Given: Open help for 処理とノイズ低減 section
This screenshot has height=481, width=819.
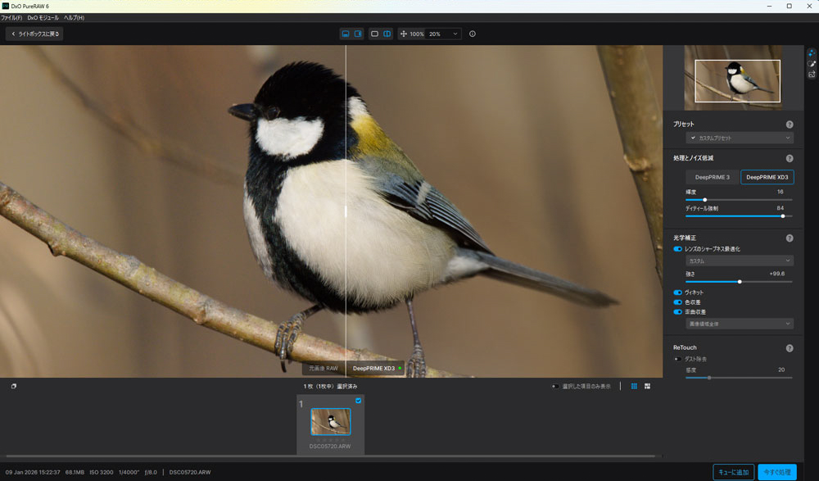Looking at the screenshot, I should 790,158.
